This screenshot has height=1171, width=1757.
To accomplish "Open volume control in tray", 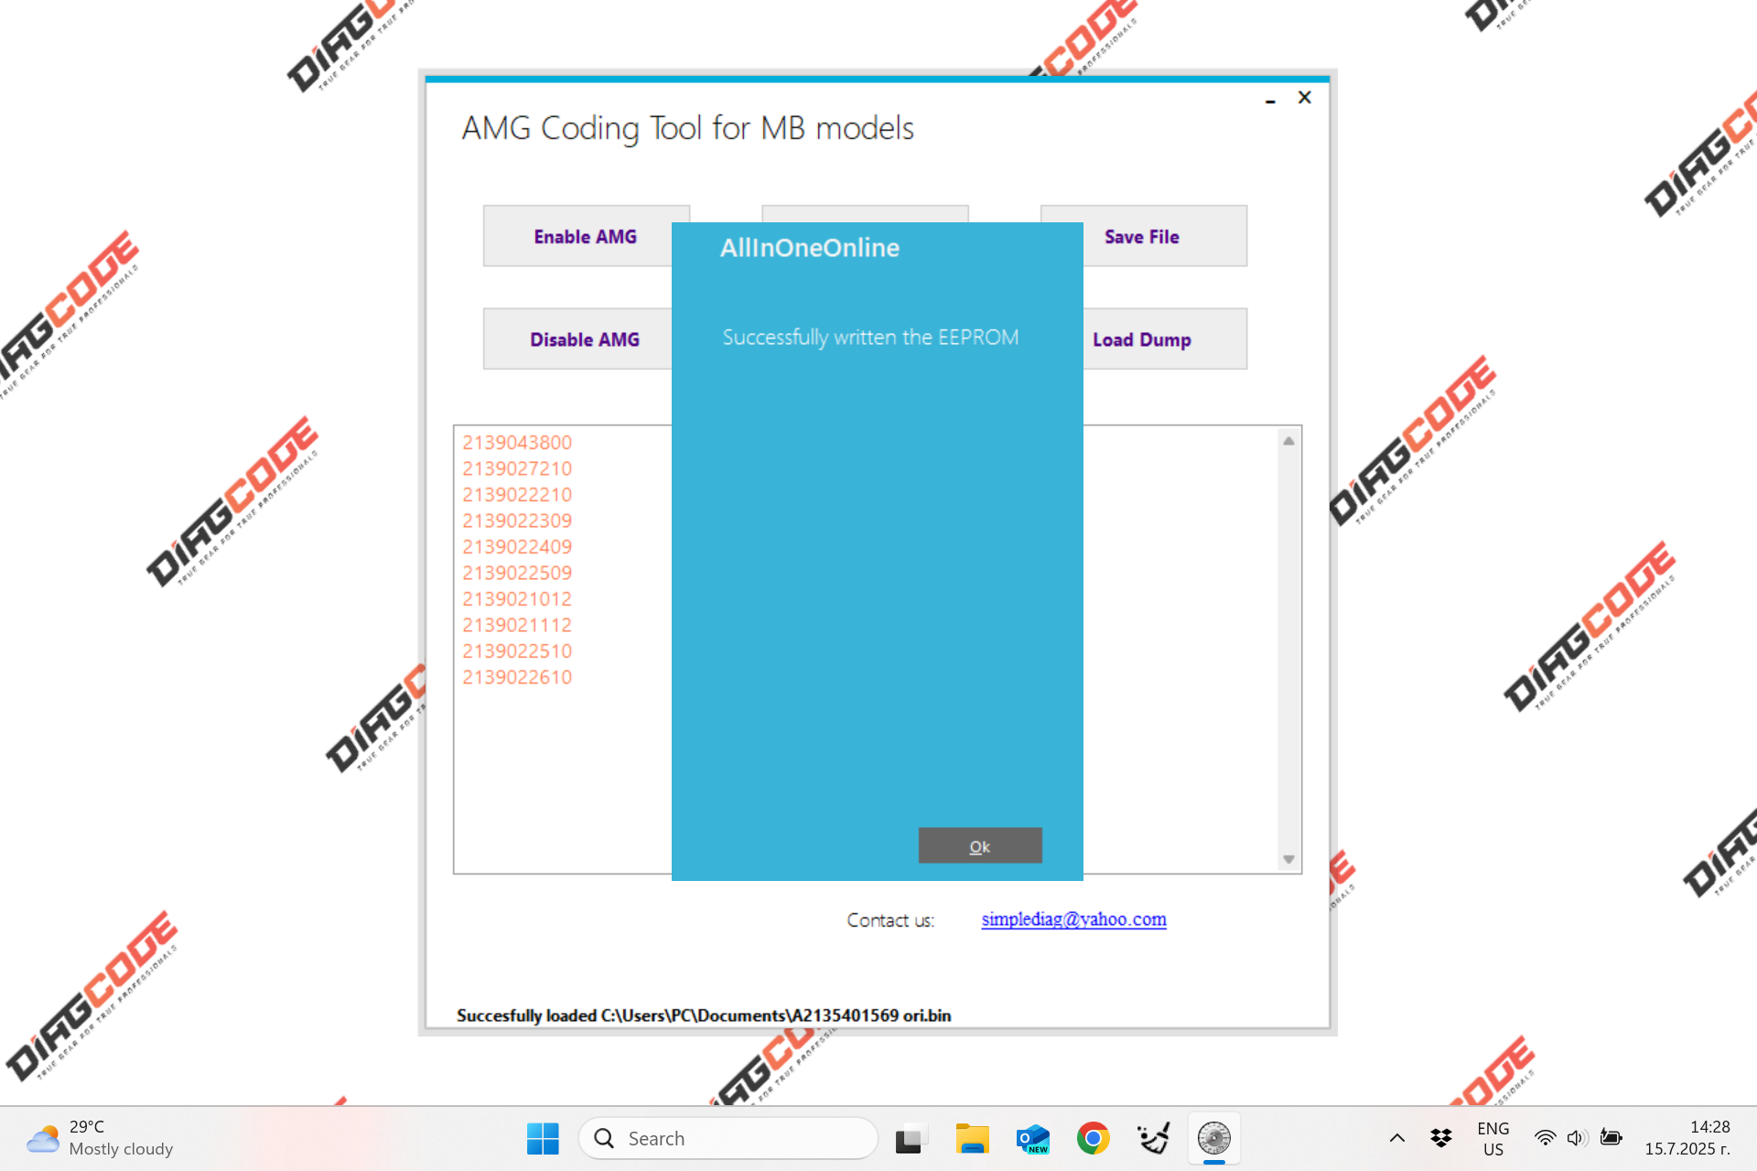I will point(1577,1138).
